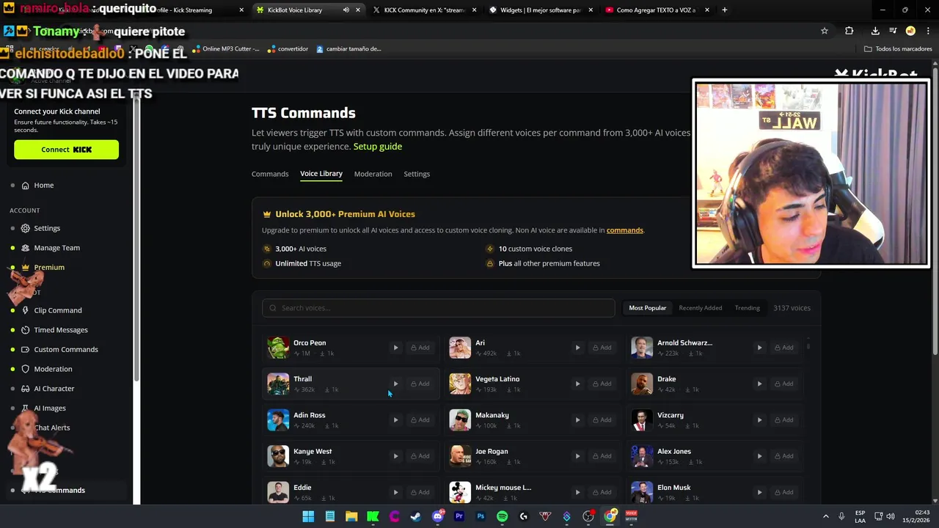939x528 pixels.
Task: Open Clip Command in the sidebar
Action: click(x=57, y=310)
